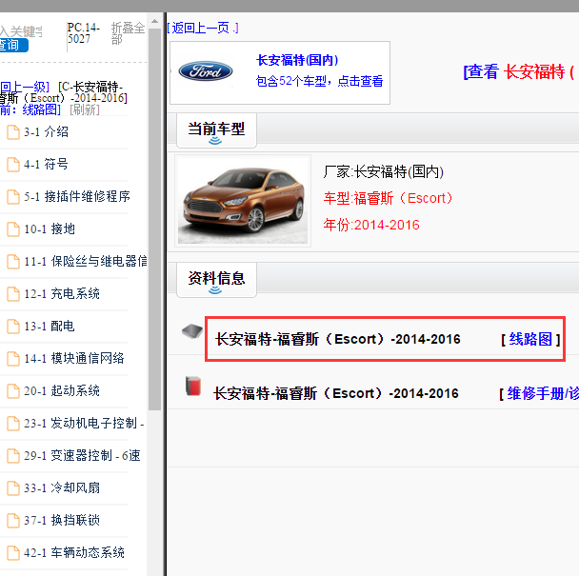Click the sidebar scrollbar up arrow
The height and width of the screenshot is (576, 579).
[x=154, y=21]
